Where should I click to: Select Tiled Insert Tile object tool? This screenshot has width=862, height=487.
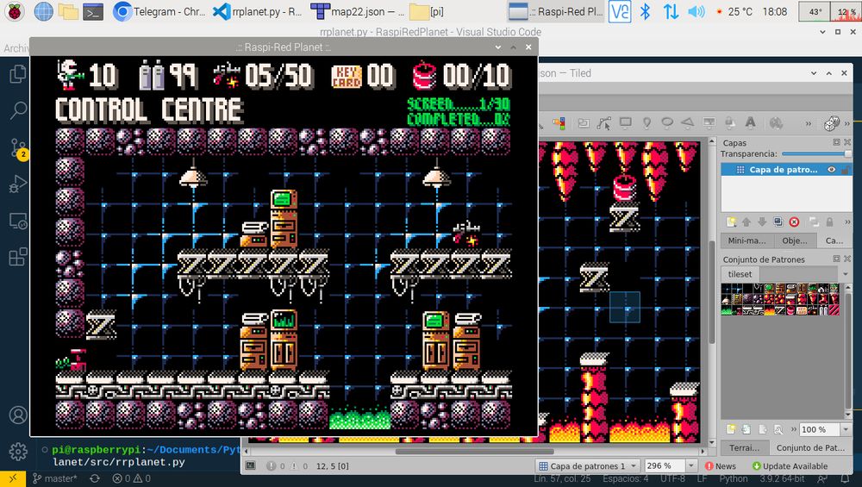pos(709,123)
